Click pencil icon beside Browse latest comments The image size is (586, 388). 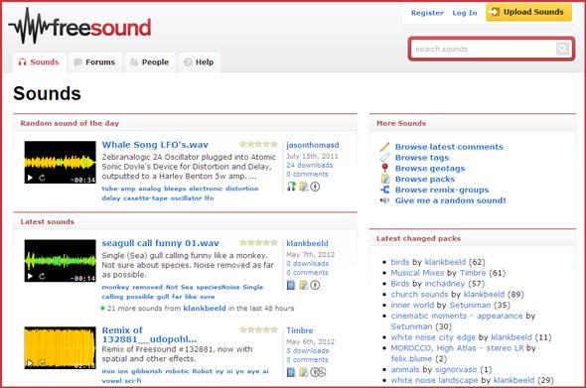(x=384, y=147)
